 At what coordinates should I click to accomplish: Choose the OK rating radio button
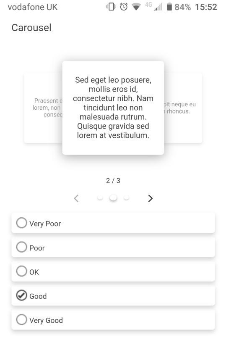point(113,271)
